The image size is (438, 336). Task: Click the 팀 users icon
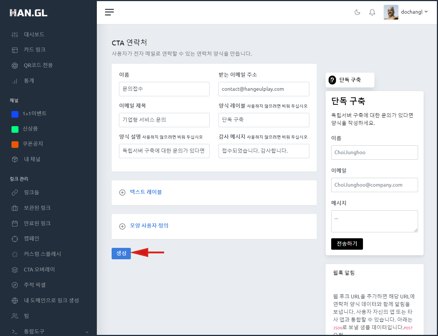pos(15,316)
